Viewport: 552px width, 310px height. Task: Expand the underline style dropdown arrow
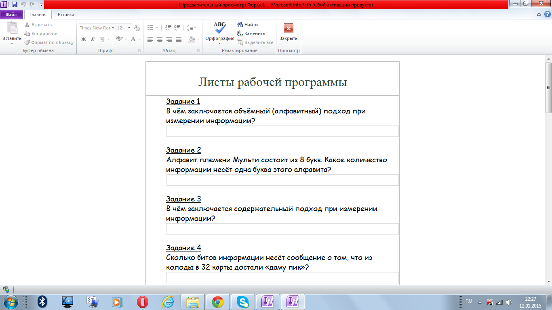click(109, 39)
